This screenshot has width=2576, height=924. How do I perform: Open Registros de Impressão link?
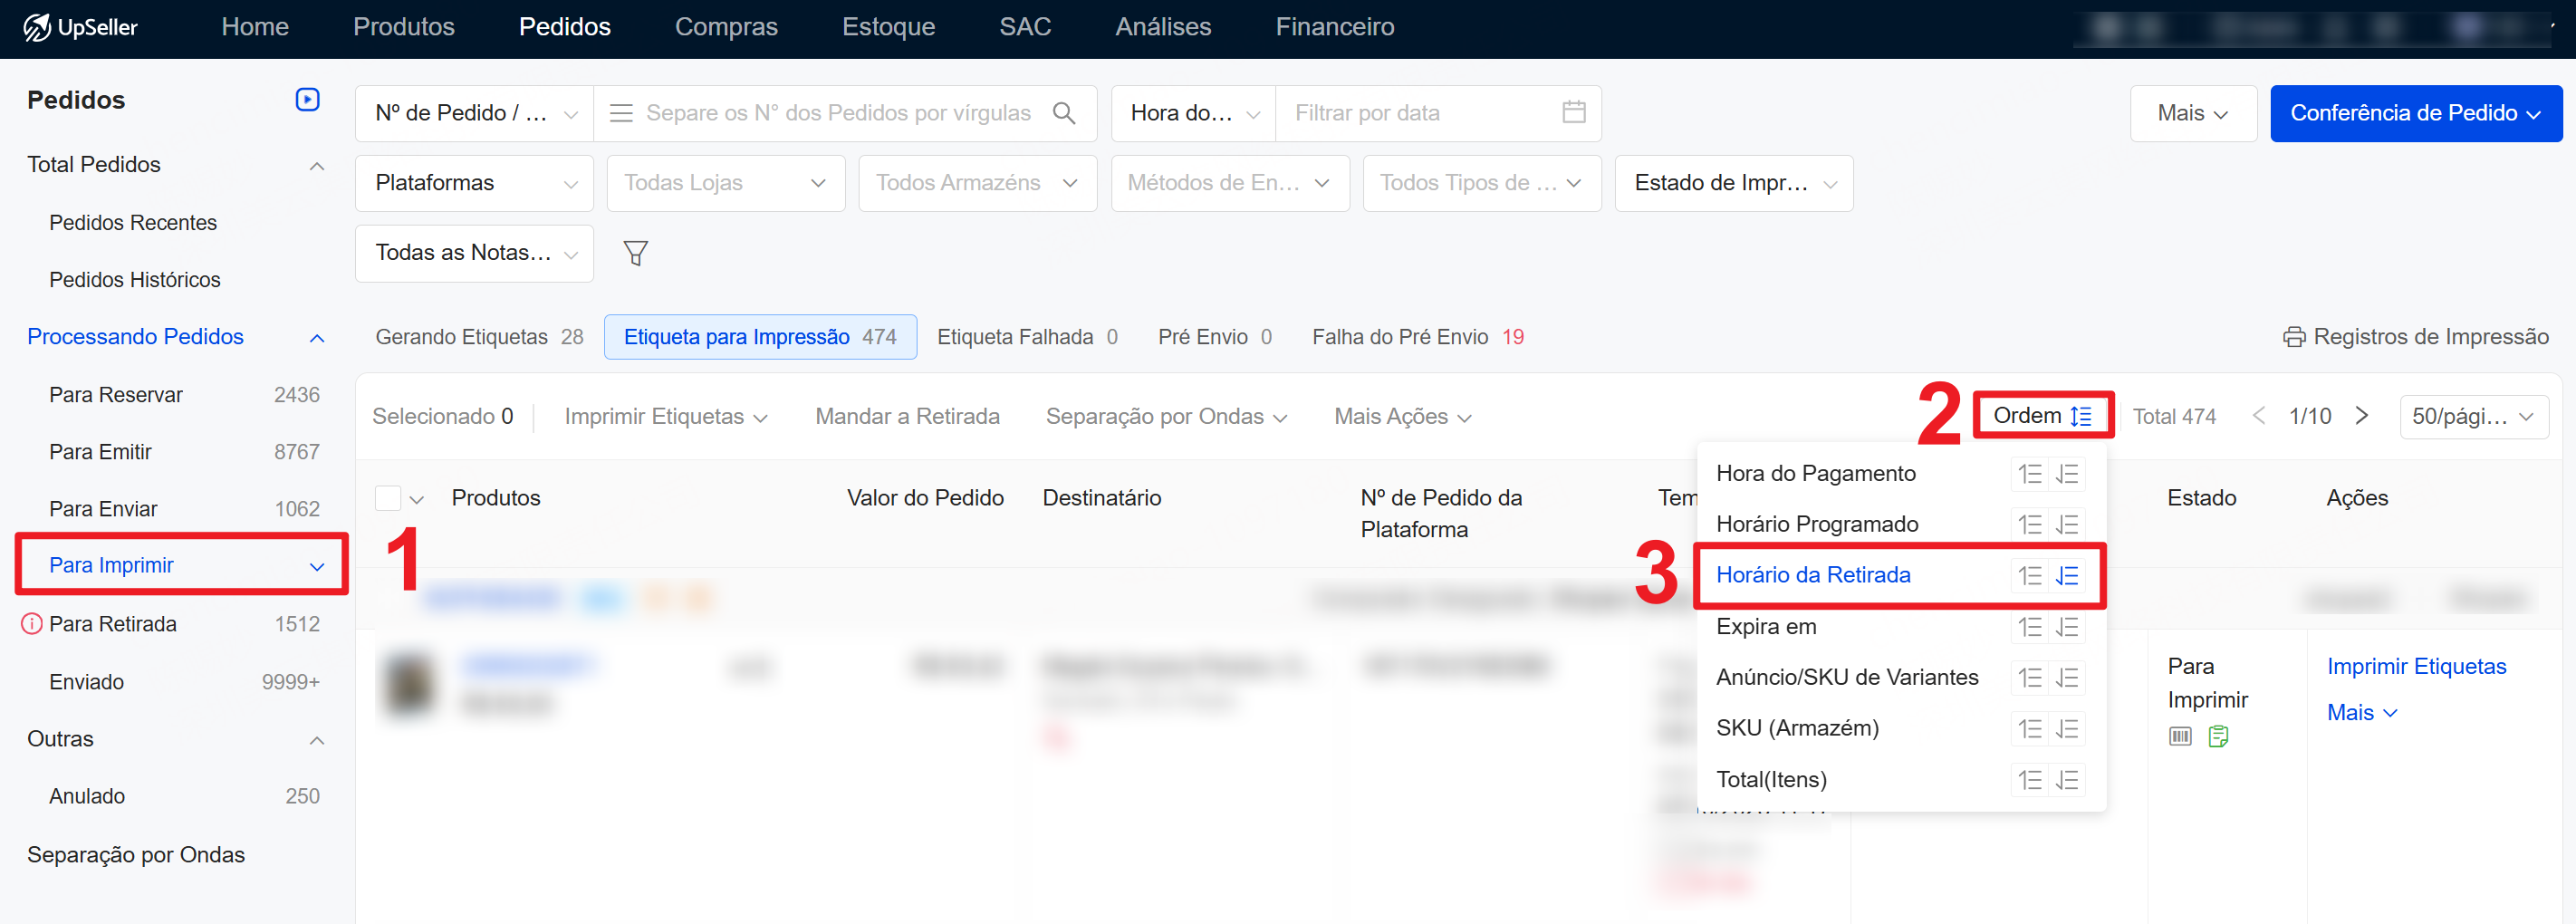(2416, 337)
